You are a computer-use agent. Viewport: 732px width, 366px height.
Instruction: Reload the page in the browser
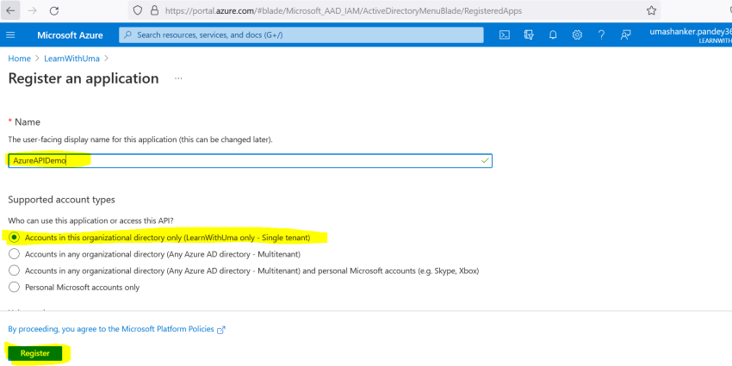point(54,11)
